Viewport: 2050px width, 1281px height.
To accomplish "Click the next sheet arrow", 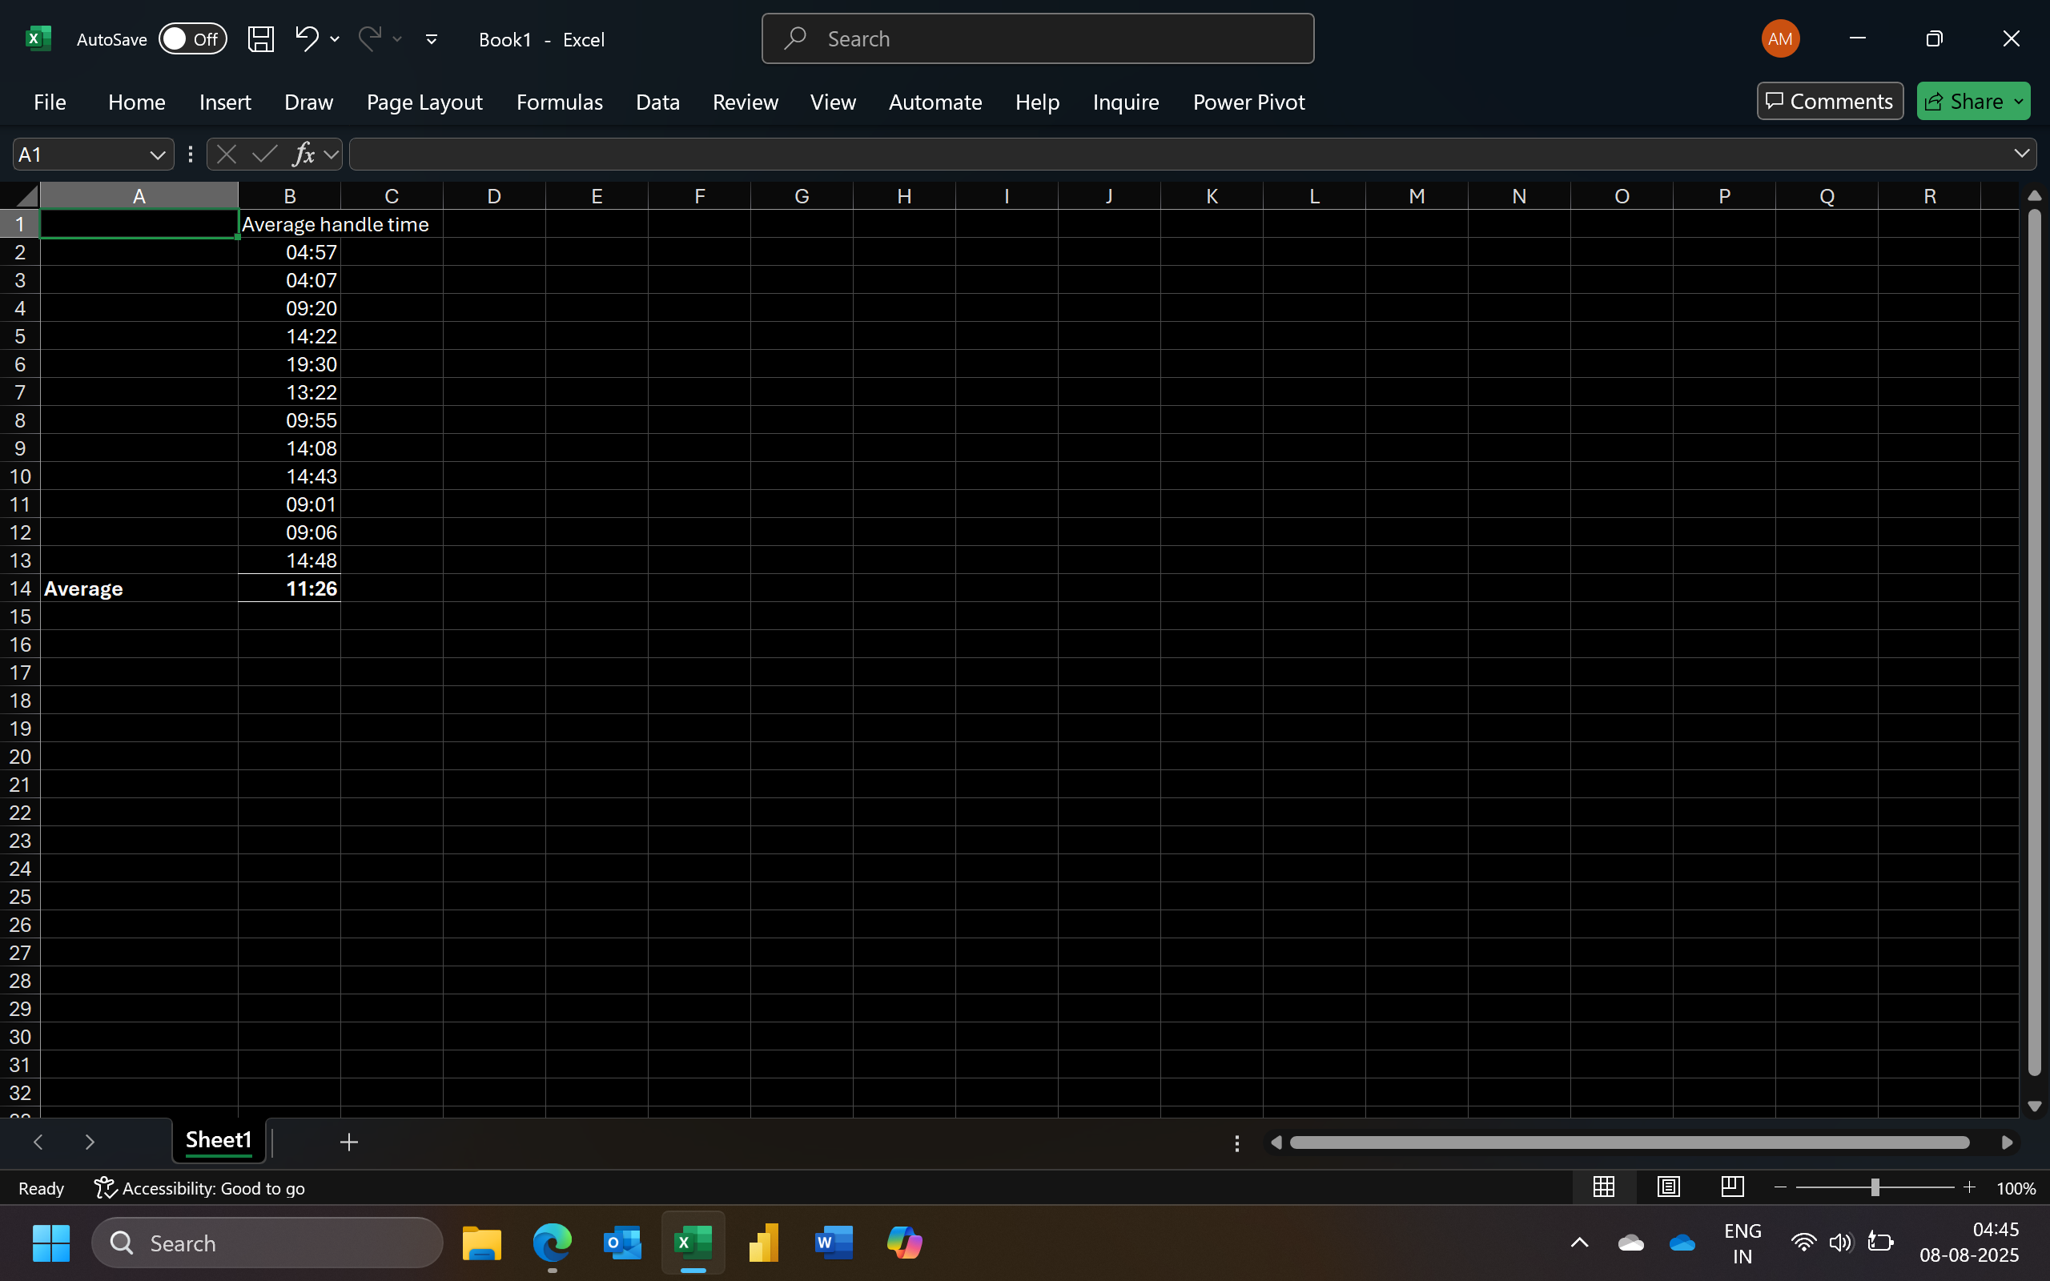I will point(90,1142).
